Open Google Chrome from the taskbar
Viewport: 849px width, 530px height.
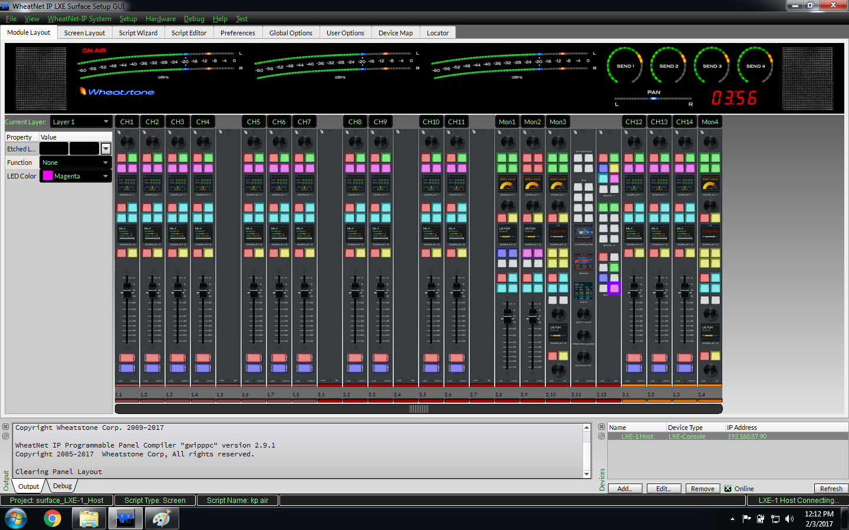click(52, 518)
